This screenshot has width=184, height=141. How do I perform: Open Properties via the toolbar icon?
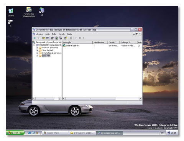(x=53, y=38)
